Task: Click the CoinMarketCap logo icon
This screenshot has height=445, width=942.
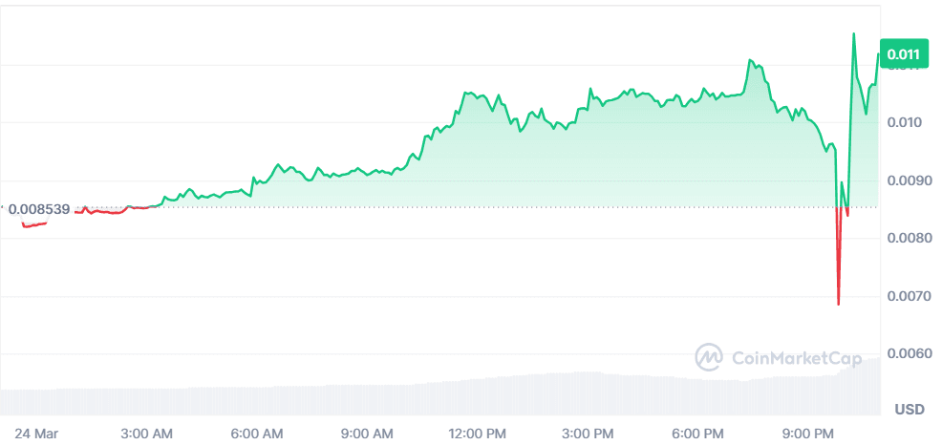Action: click(708, 357)
